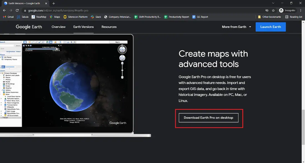
Task: Minimize the Chrome window
Action: (282, 3)
